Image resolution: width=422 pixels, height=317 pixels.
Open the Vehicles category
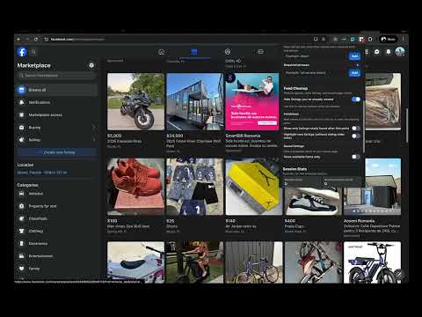click(x=57, y=194)
